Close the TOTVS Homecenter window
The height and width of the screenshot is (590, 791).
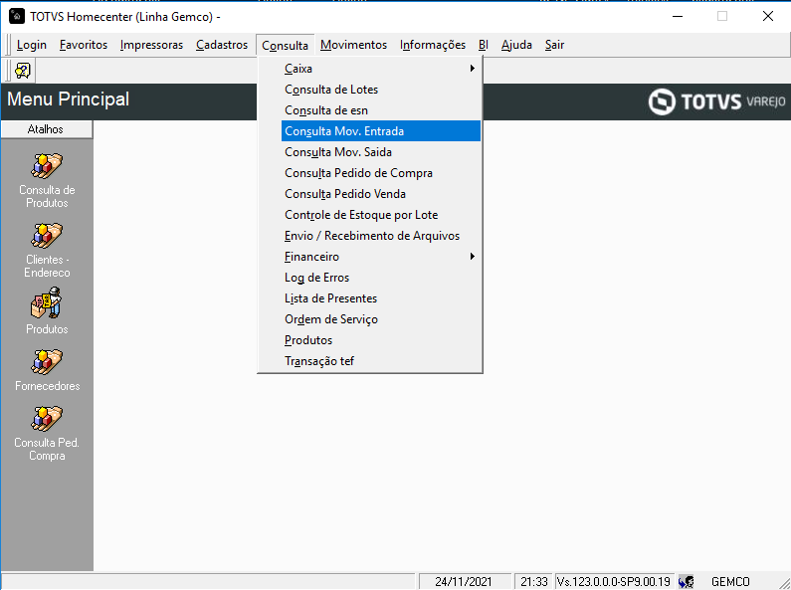click(768, 16)
